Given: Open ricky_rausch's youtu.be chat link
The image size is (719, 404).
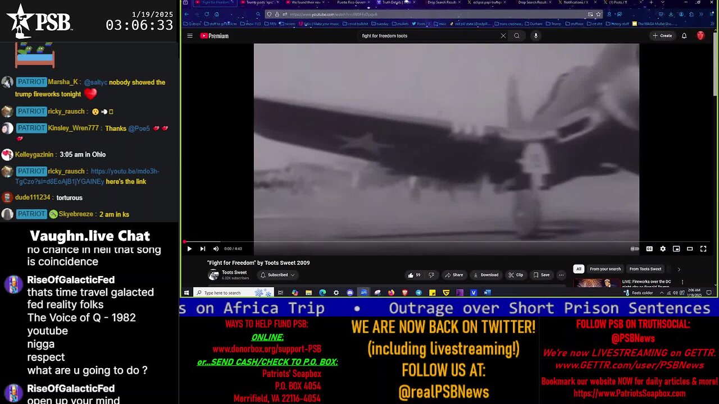Looking at the screenshot, I should pos(87,176).
